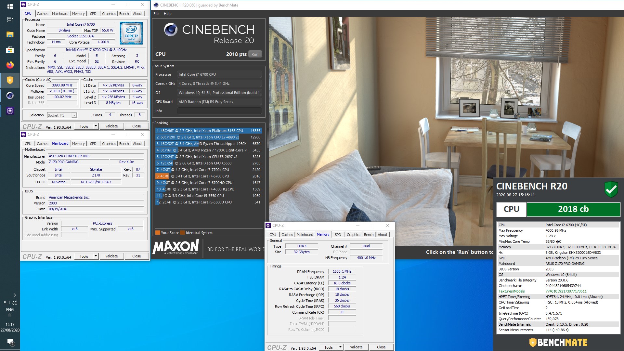
Task: Click the ENG FI language indicator
Action: click(10, 312)
